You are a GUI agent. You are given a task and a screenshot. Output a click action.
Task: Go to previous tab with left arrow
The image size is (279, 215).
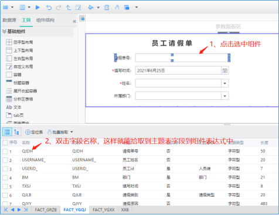[13, 210]
